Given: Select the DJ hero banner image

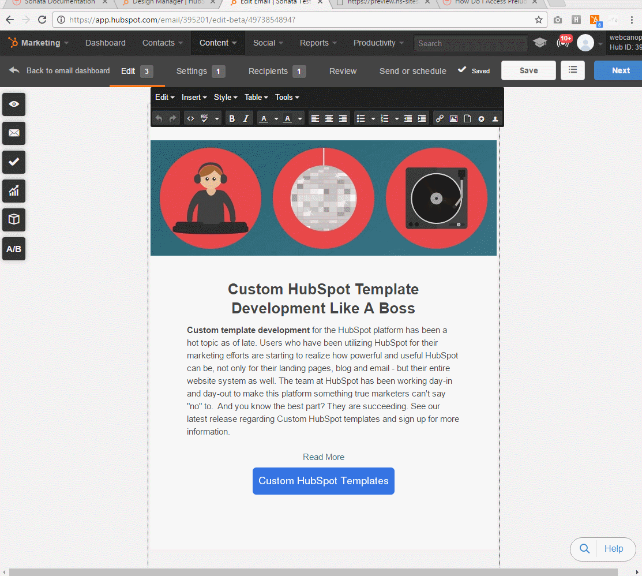Looking at the screenshot, I should pos(324,198).
